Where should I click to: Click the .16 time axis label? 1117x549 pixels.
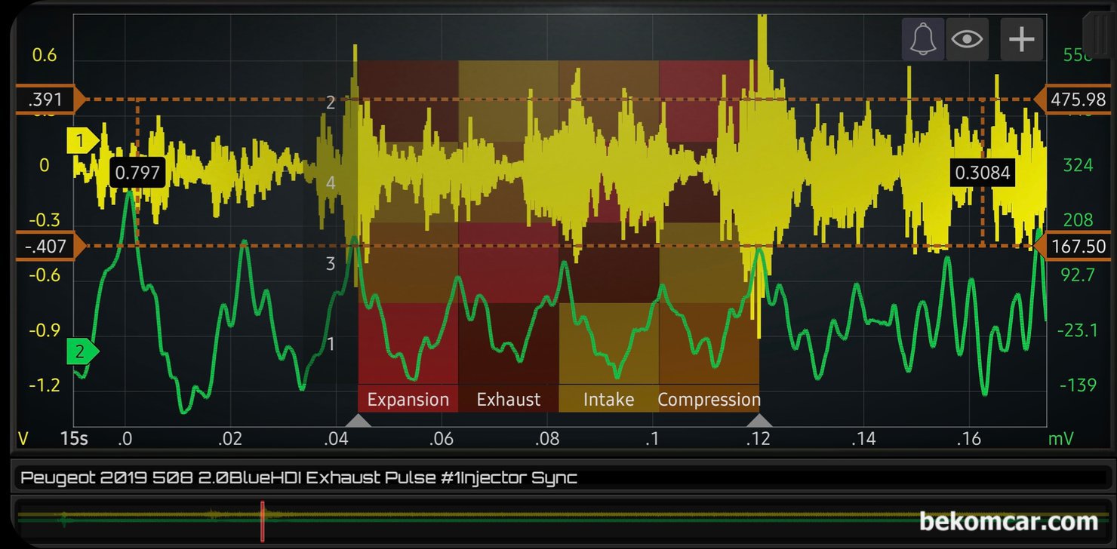pos(969,439)
